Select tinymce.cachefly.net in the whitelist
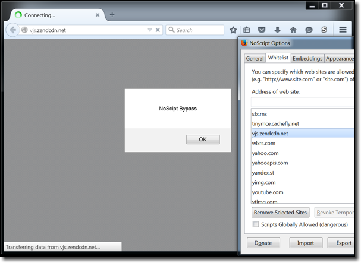 (303, 123)
